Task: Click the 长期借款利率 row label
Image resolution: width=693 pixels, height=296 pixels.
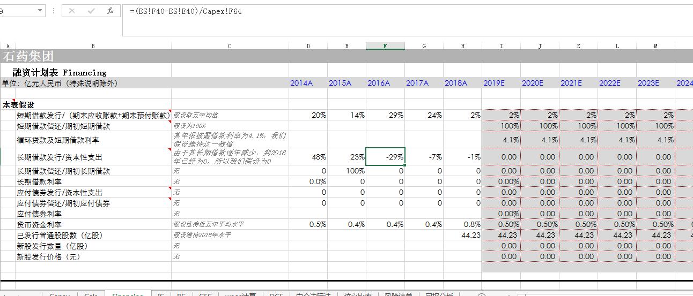Action: 39,182
